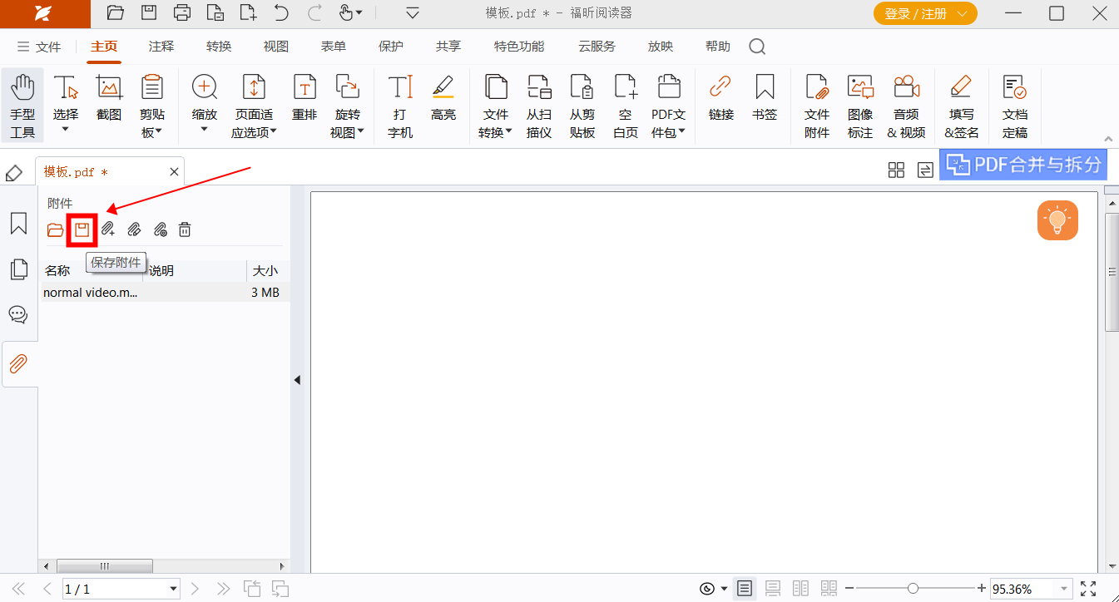Click the Link (链接) tool icon

coord(720,98)
